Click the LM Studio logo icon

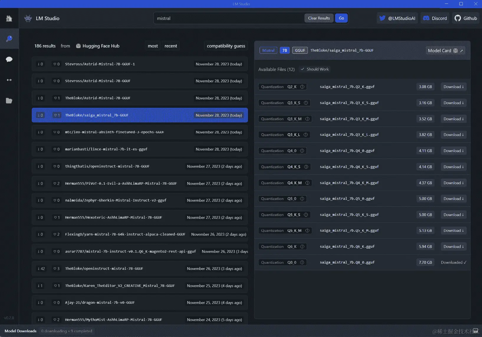pyautogui.click(x=28, y=18)
